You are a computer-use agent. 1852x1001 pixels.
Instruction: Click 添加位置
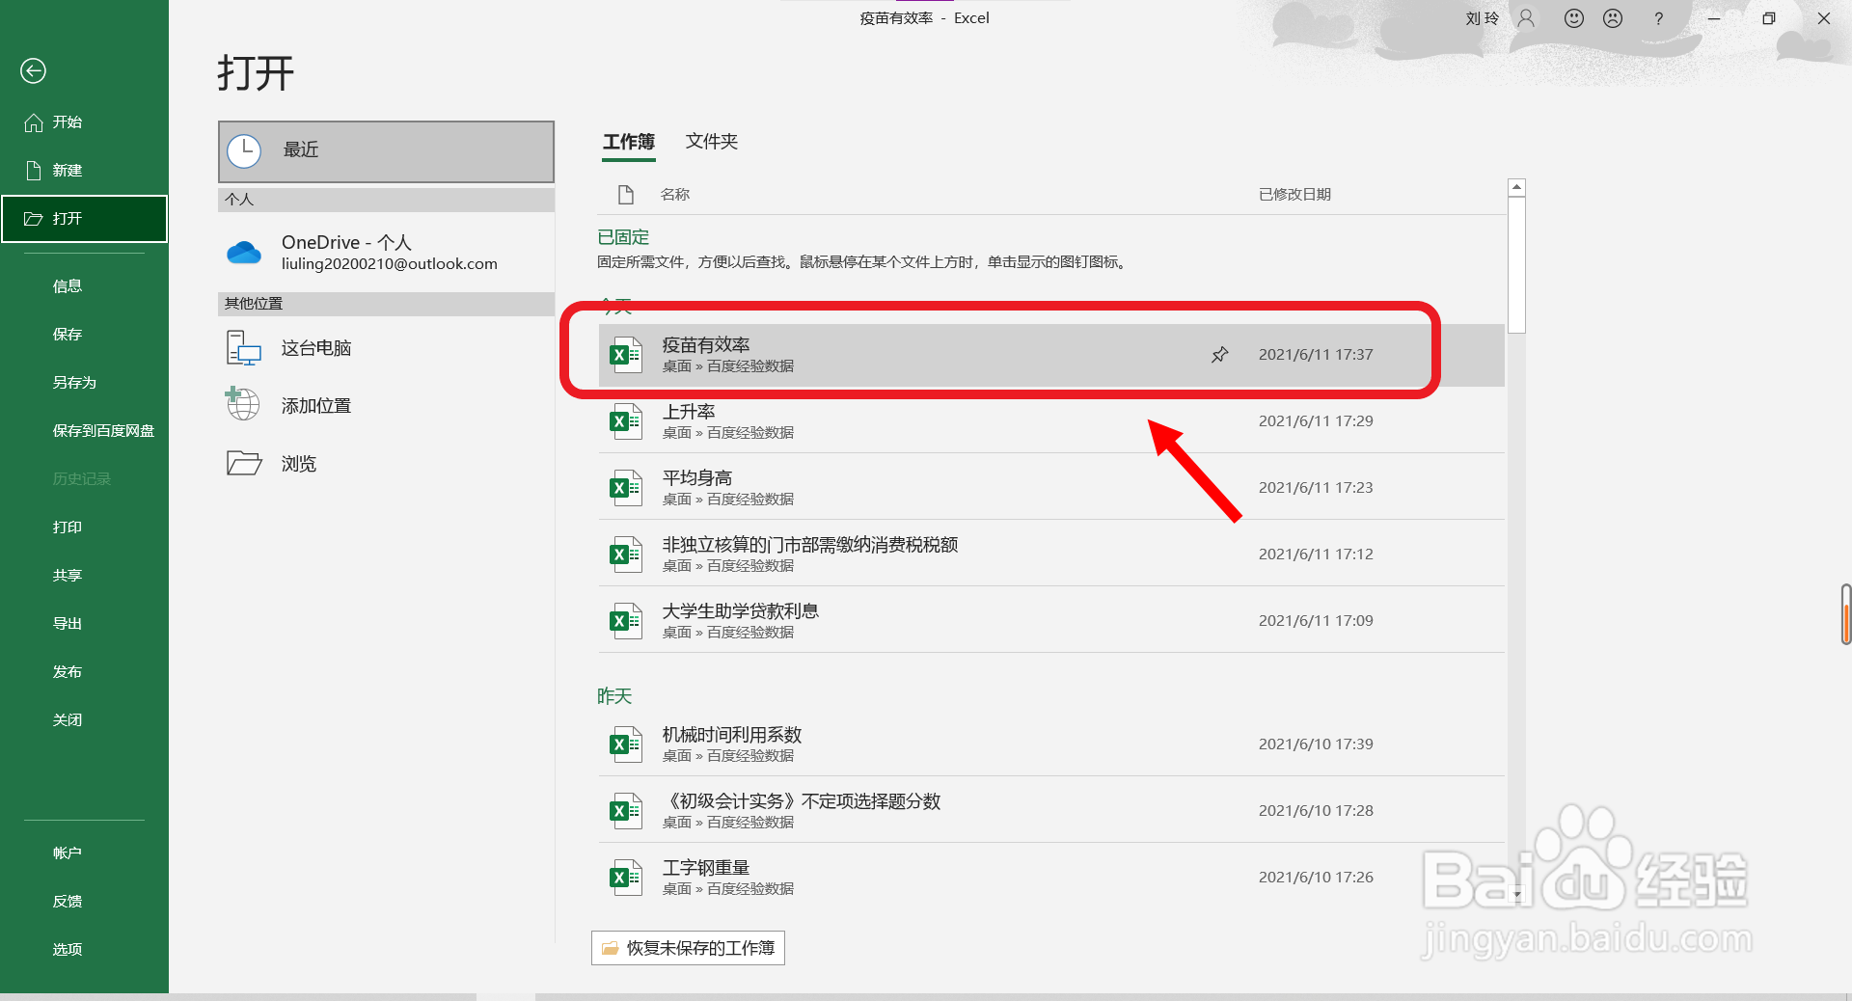click(x=386, y=406)
